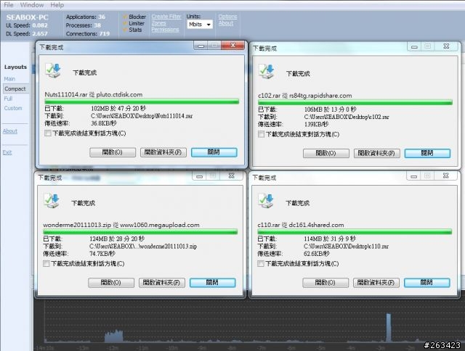Click 開啟資料夾(F) in Nuts111014.rar dialog
This screenshot has height=351, width=465.
coord(163,152)
